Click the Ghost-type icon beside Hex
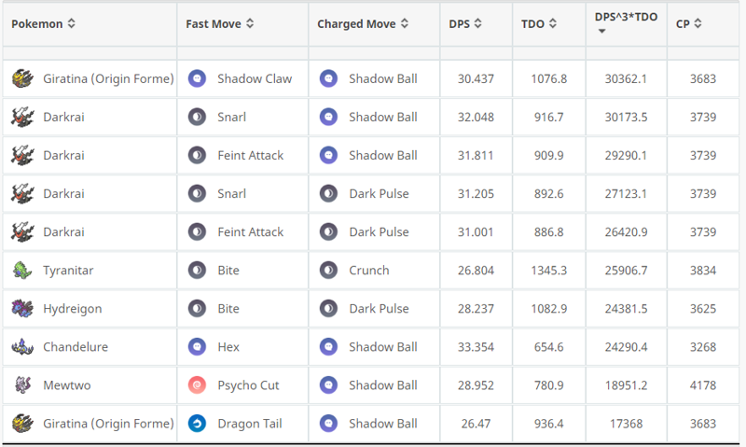 coord(197,346)
